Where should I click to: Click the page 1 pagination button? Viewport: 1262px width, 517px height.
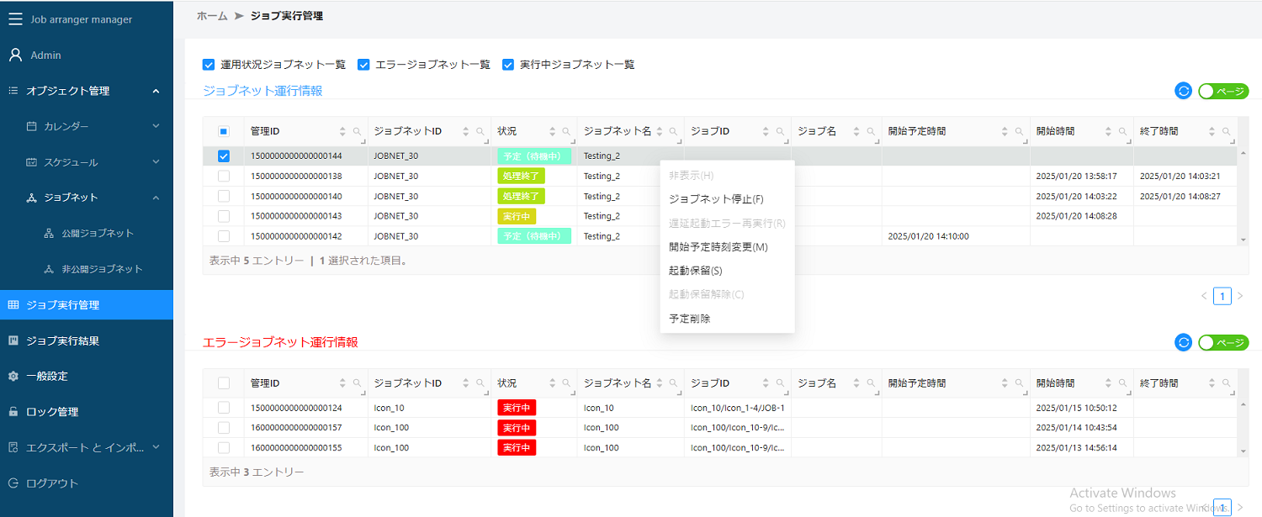click(x=1222, y=296)
